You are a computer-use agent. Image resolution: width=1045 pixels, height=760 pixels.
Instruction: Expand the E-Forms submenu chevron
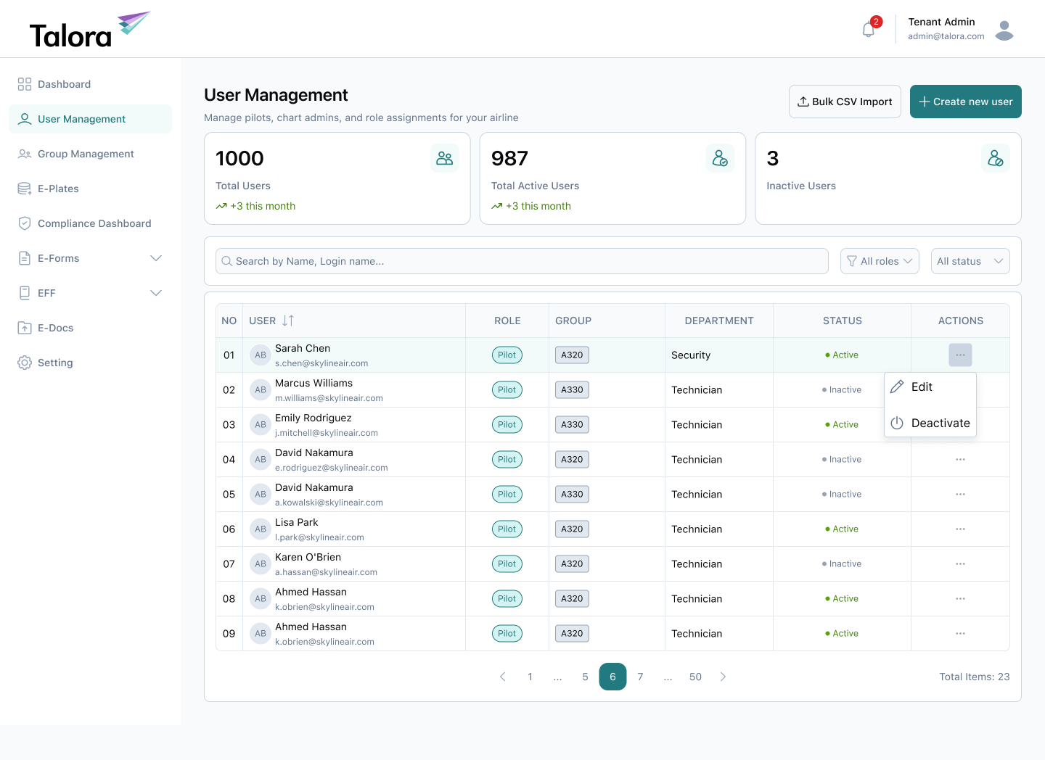click(x=155, y=258)
